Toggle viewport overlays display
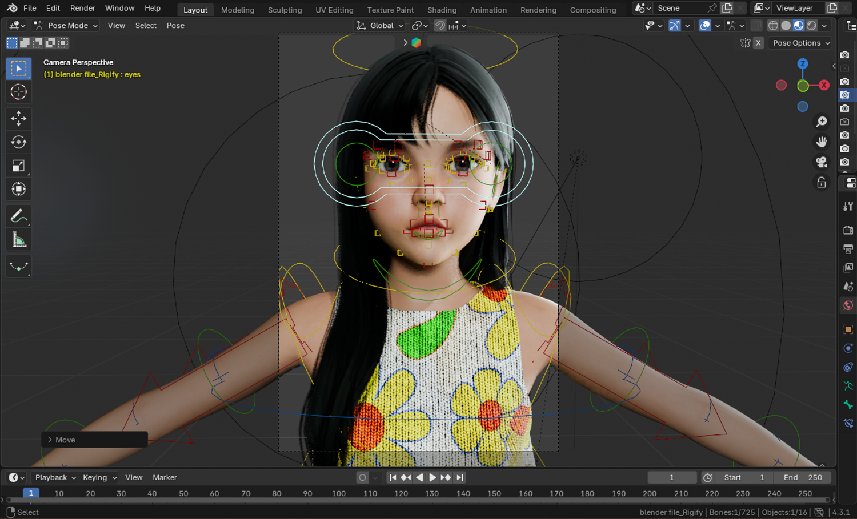 tap(705, 26)
